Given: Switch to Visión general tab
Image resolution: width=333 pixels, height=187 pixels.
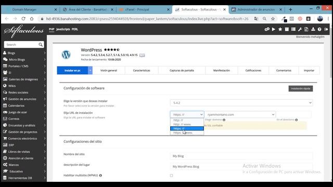Looking at the screenshot, I should pyautogui.click(x=109, y=71).
